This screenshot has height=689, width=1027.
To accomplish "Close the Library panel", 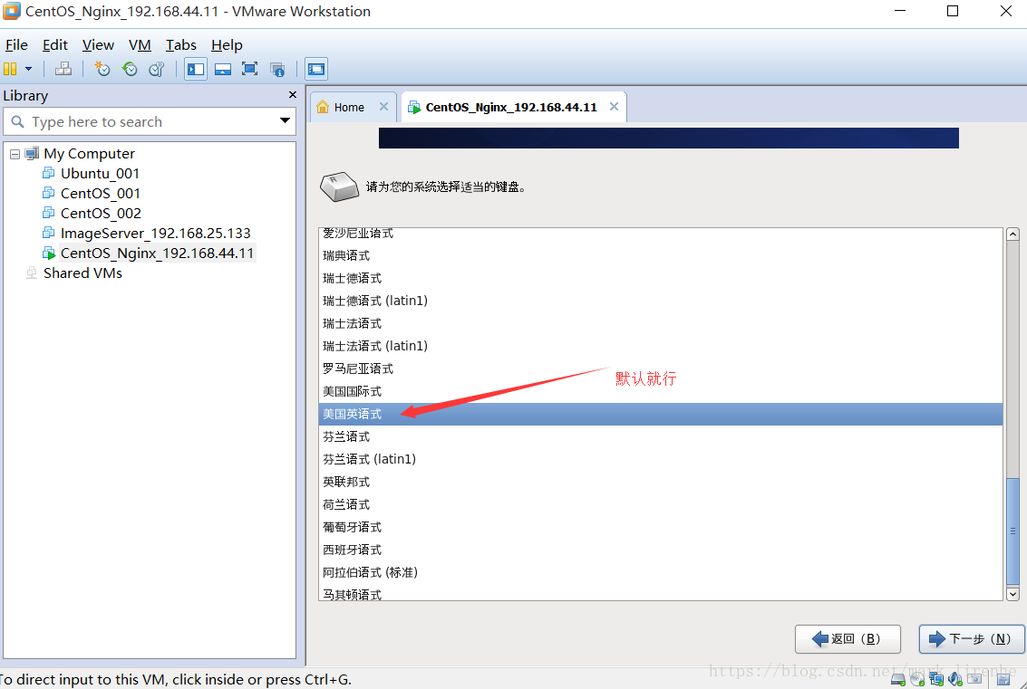I will 293,95.
